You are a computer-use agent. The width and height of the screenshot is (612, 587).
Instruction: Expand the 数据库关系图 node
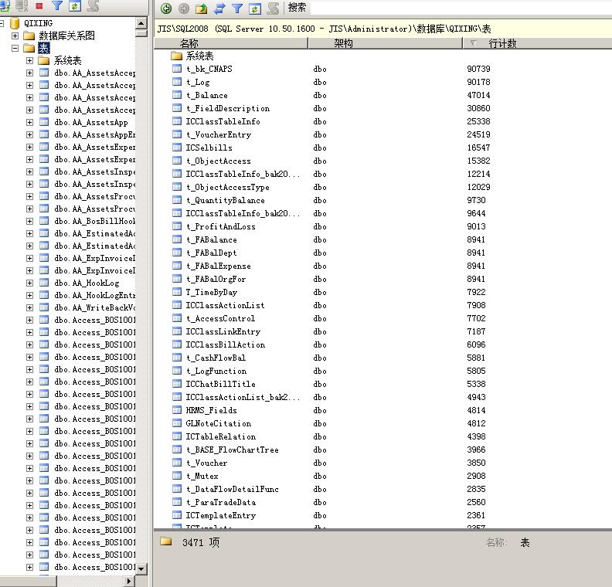[x=15, y=36]
